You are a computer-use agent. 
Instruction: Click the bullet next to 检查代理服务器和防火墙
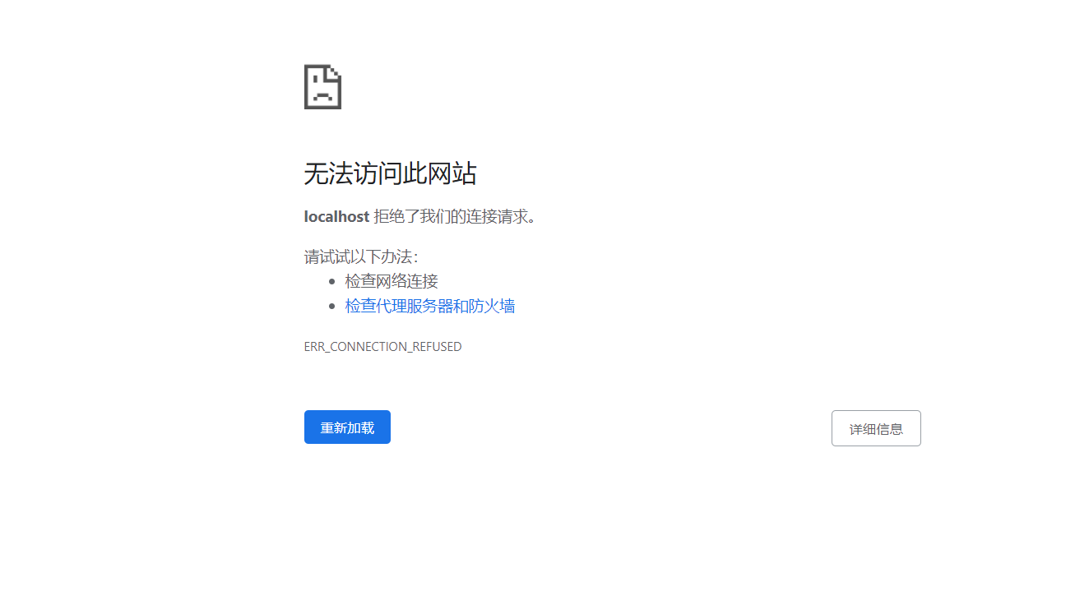point(332,305)
